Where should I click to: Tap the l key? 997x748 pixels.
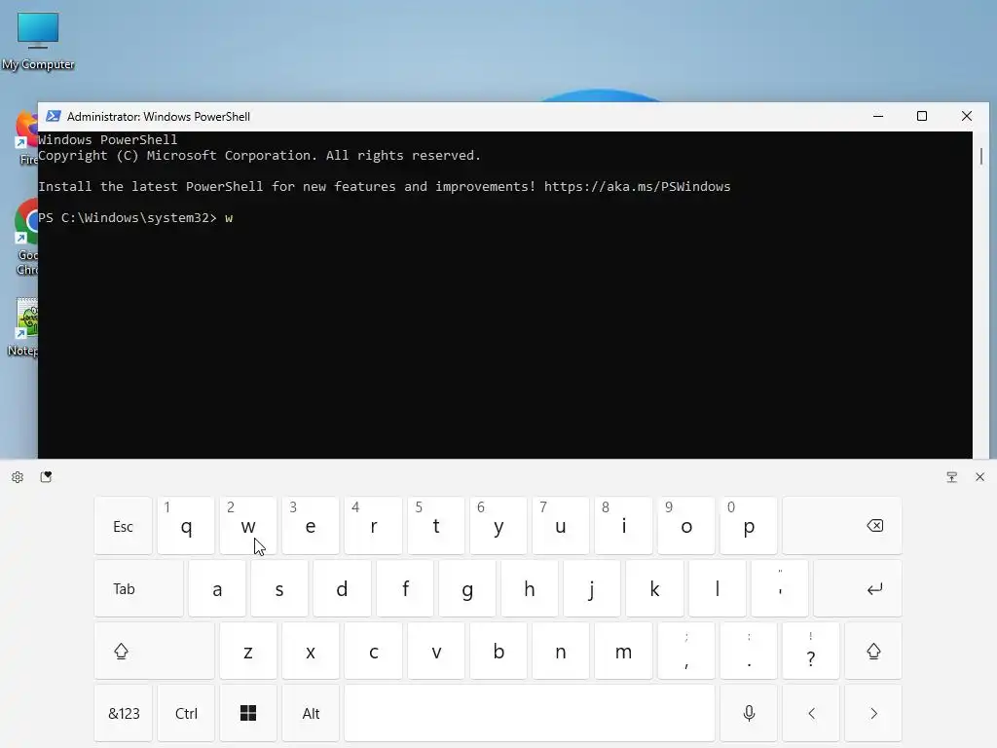[717, 589]
